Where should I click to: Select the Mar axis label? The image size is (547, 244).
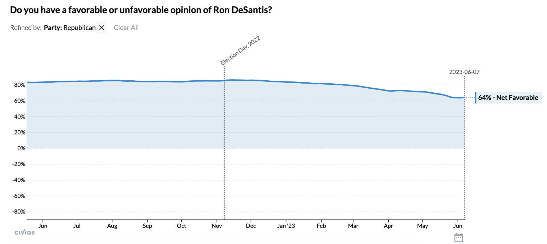pyautogui.click(x=353, y=226)
